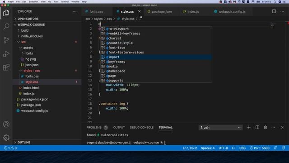
Task: Select @font-face from suggestion list
Action: [x=156, y=48]
